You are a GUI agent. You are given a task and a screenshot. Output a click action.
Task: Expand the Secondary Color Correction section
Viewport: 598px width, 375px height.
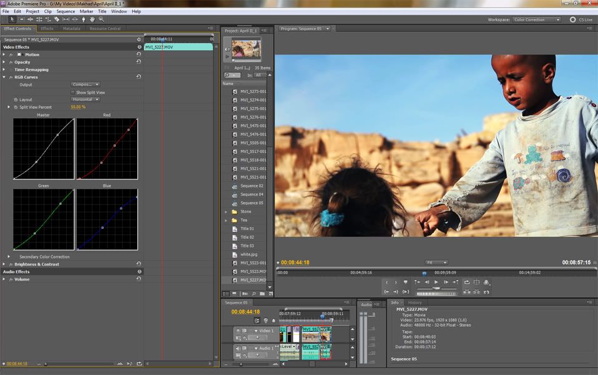[x=9, y=256]
